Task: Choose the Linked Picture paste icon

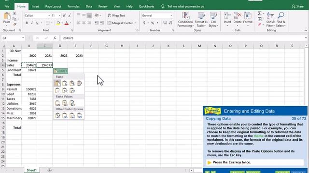Action: coord(79,115)
